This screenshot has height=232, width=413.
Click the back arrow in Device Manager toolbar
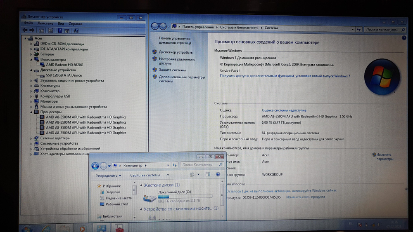pos(25,30)
